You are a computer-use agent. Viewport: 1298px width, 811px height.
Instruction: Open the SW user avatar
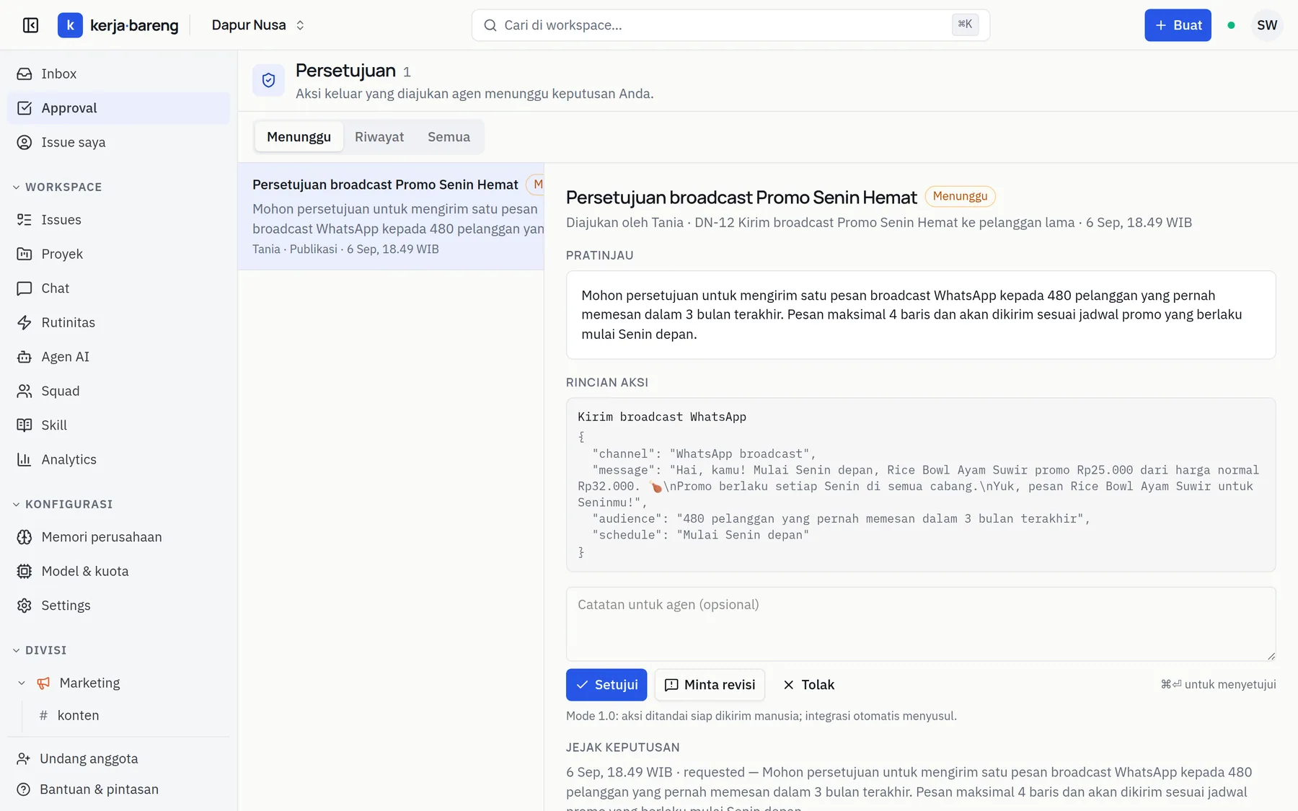(1267, 25)
